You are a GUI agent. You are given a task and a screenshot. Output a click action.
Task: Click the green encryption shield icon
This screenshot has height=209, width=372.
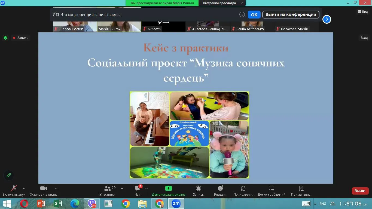(x=5, y=38)
